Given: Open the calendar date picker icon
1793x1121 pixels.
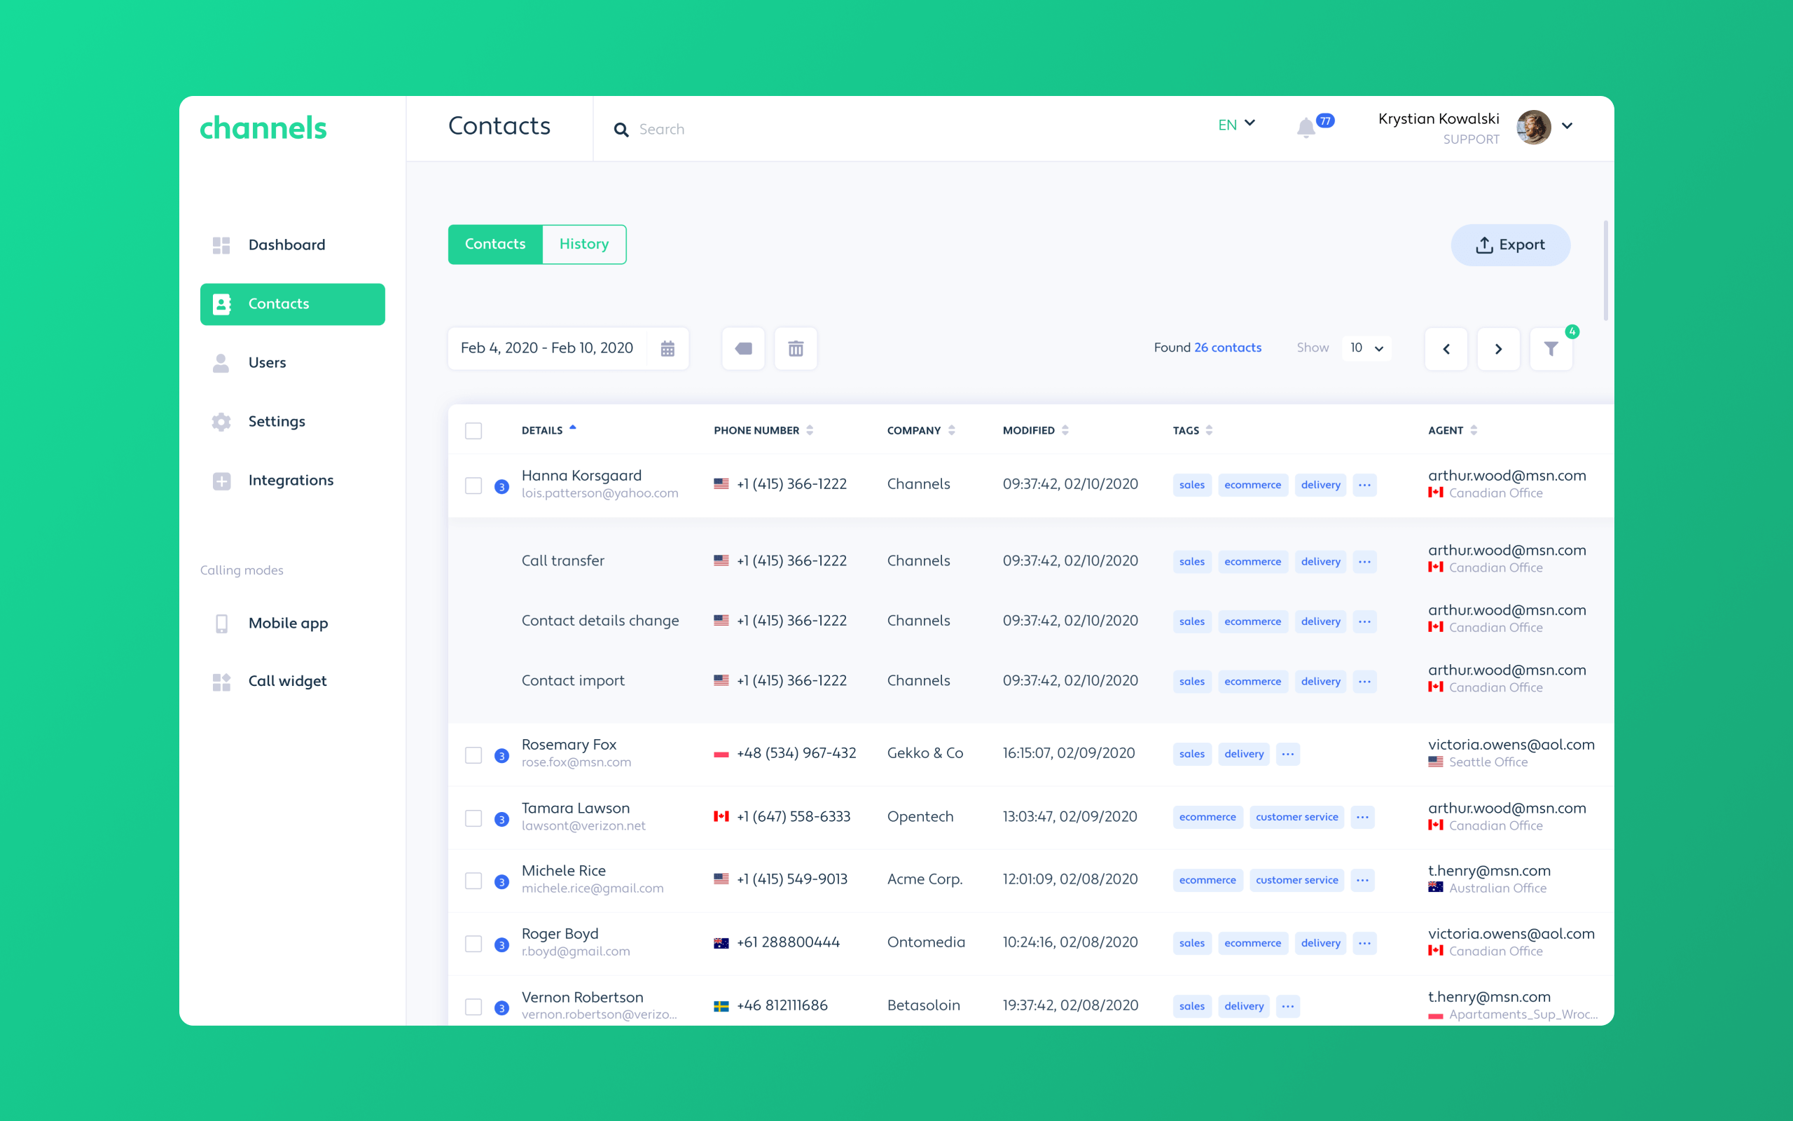Looking at the screenshot, I should (667, 348).
